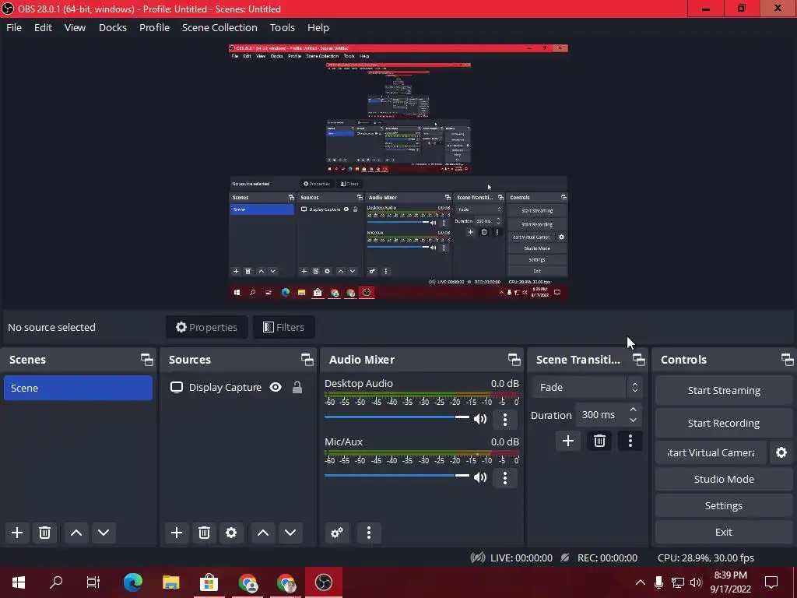Open the Docks menu
This screenshot has width=797, height=598.
coord(112,27)
